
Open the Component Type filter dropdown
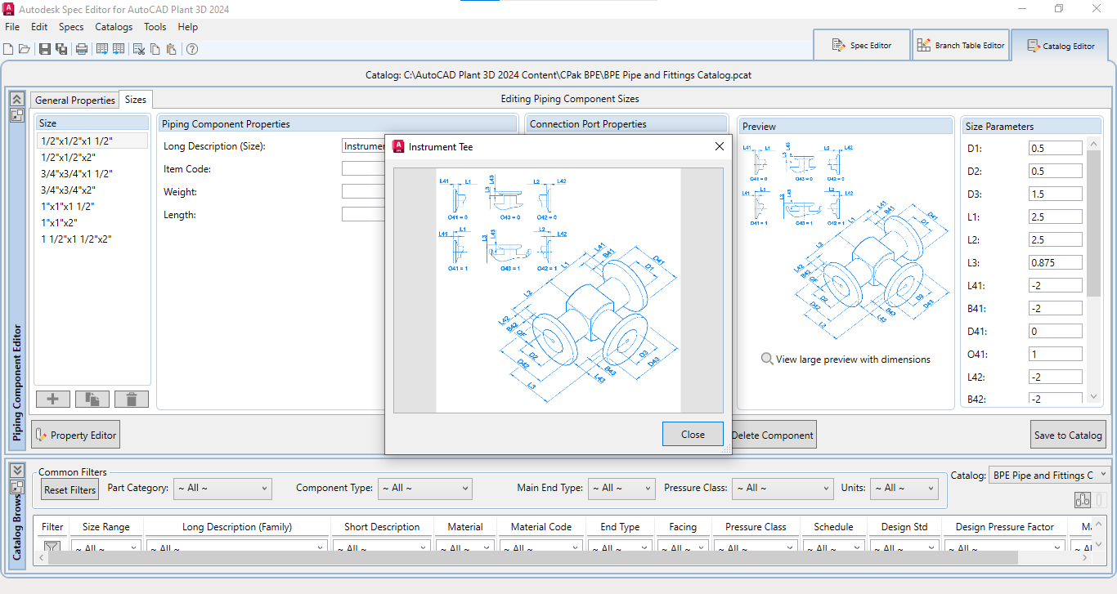(424, 488)
